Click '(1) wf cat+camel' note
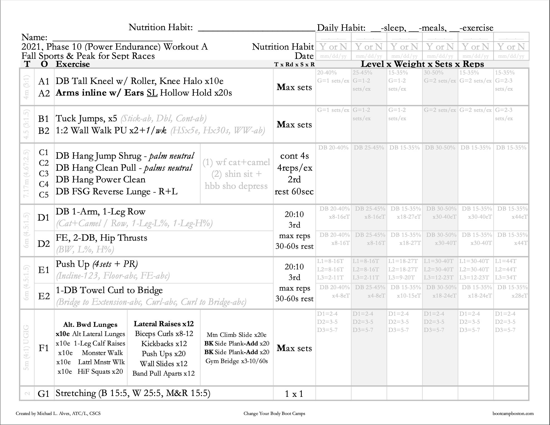Screen dimensions: 550x425 pyautogui.click(x=236, y=162)
